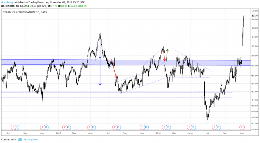Screen dimensions: 260x143
Task: Click the dividend D marker between Jul and Sep 2018
Action: pos(218,127)
